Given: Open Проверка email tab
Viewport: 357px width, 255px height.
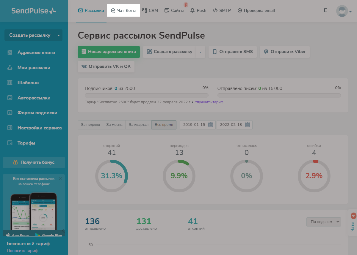Looking at the screenshot, I should pos(256,10).
